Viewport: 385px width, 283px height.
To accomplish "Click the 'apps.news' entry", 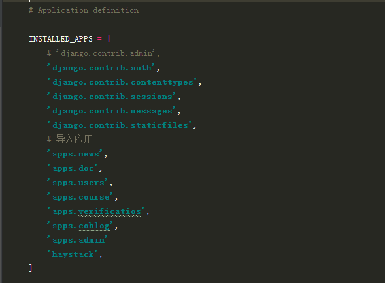I will [75, 154].
